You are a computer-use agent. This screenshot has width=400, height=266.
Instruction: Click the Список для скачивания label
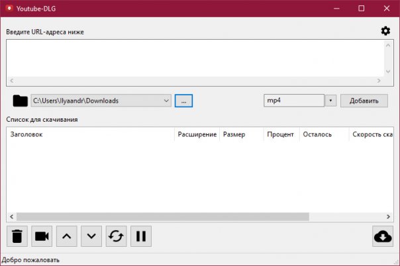42,120
